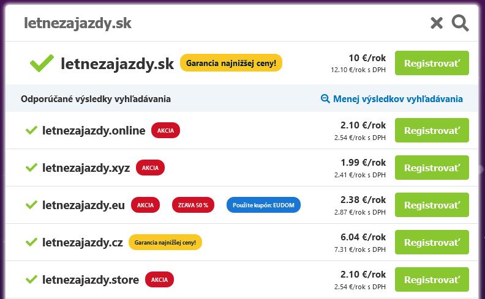
Task: Register the letnezajazdy.store domain
Action: coord(432,280)
